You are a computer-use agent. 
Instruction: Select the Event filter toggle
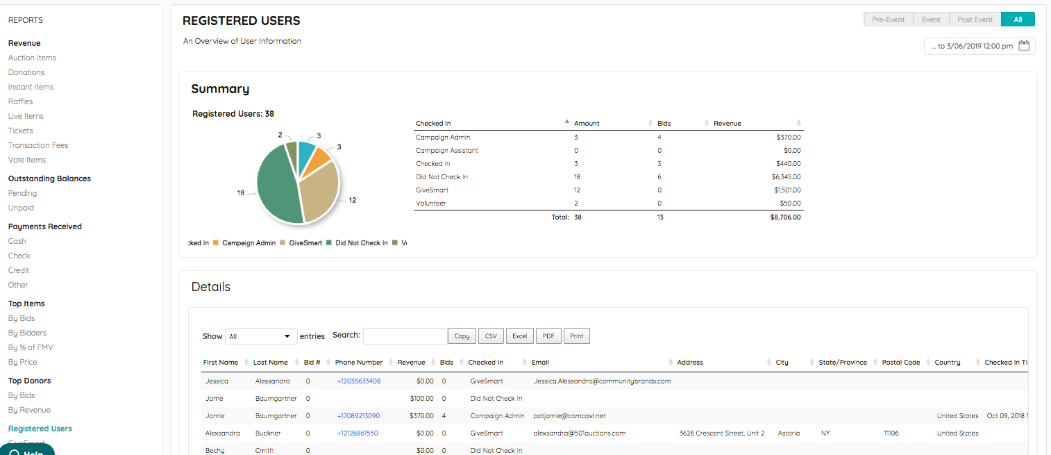(931, 19)
